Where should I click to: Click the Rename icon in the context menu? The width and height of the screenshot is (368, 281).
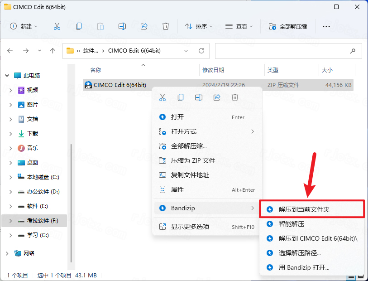(199, 97)
